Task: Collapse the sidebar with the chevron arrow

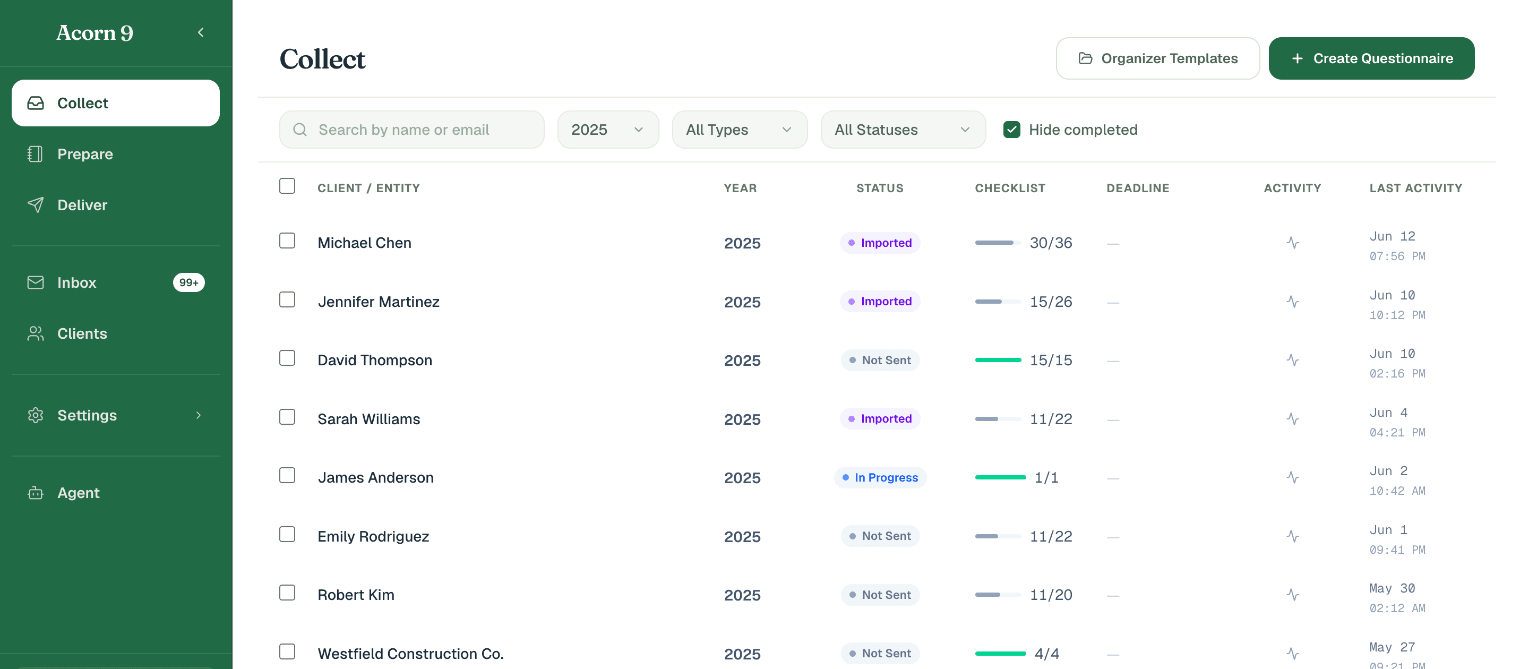Action: 201,32
